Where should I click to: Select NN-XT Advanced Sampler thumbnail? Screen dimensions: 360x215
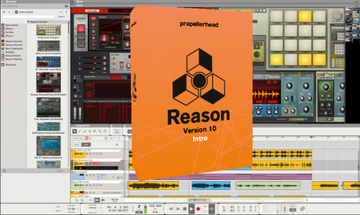coord(49,146)
